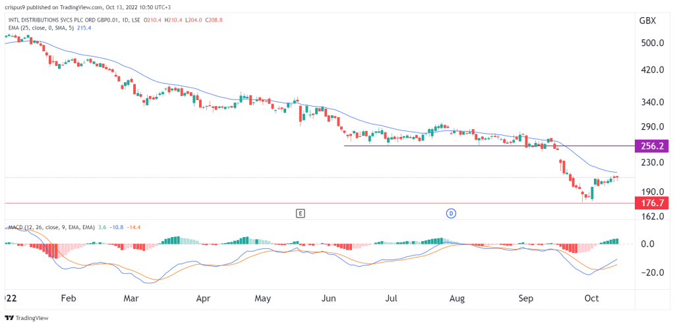Click the Sep label on time axis
Image resolution: width=675 pixels, height=326 pixels.
(525, 298)
